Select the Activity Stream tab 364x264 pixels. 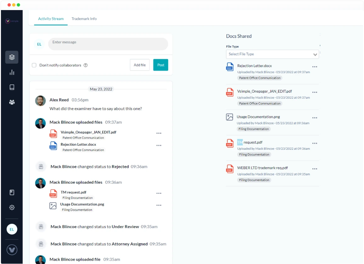(51, 19)
